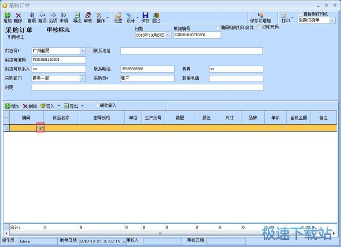Open the 采购订货单 print template dropdown
Screen dimensions: 341x247
332,20
